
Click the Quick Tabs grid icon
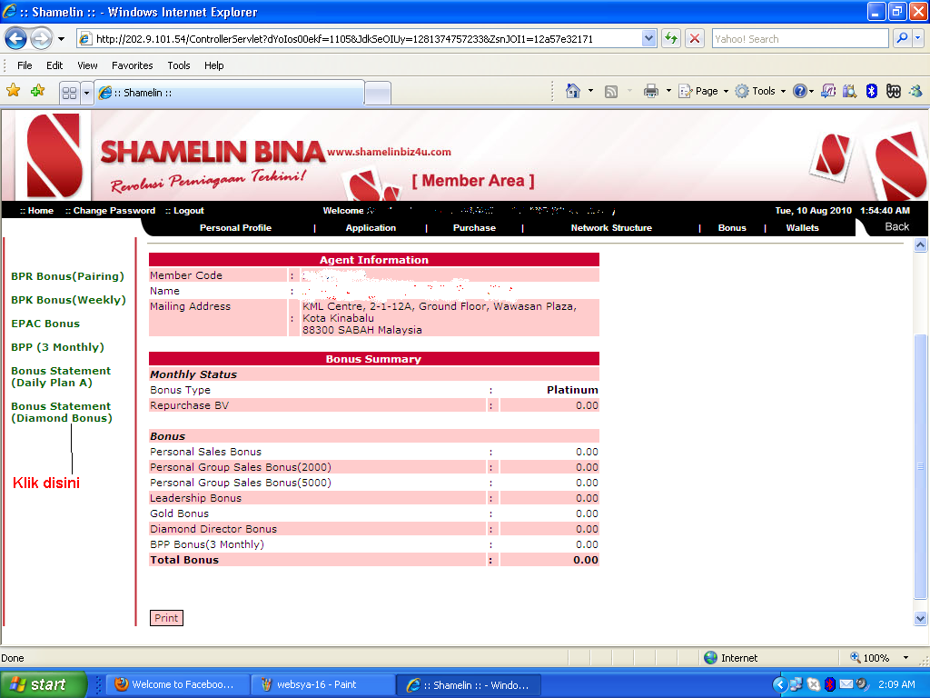tap(69, 93)
